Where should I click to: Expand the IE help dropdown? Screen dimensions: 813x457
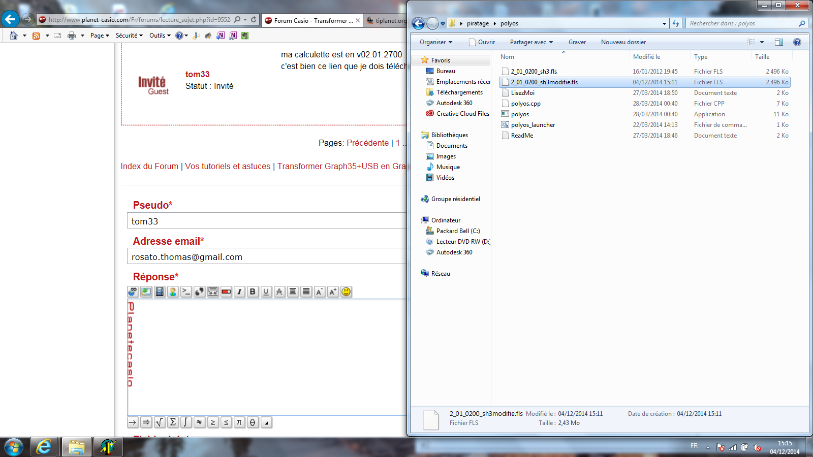pyautogui.click(x=186, y=36)
